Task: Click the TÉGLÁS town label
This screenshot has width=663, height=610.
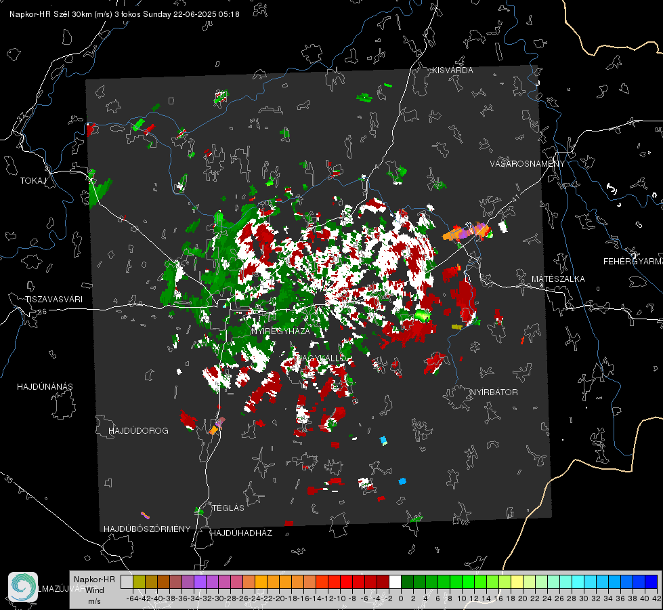Action: [x=228, y=508]
